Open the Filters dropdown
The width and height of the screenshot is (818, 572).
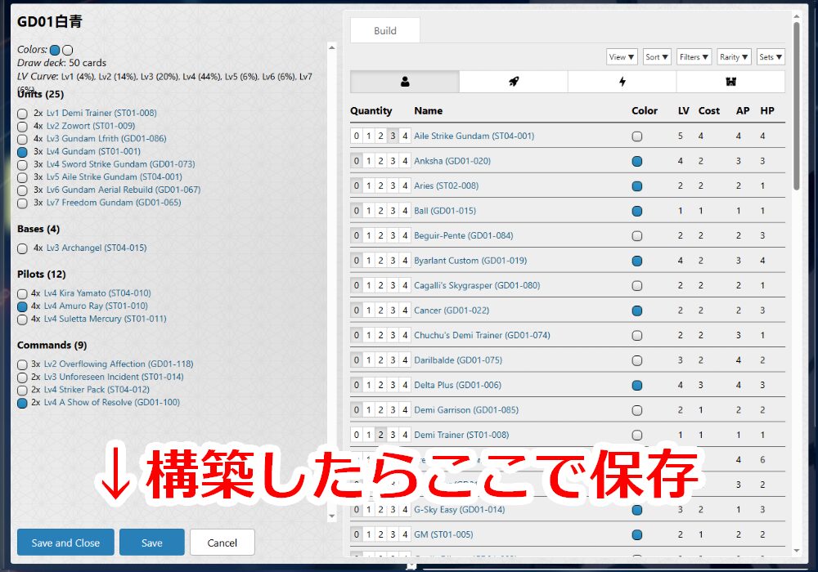click(694, 56)
